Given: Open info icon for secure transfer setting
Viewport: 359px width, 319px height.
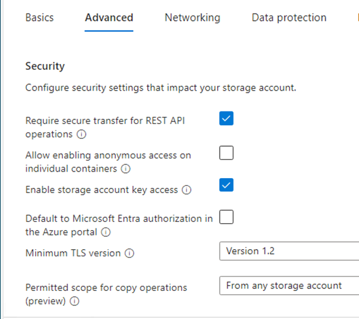Looking at the screenshot, I should click(x=82, y=134).
